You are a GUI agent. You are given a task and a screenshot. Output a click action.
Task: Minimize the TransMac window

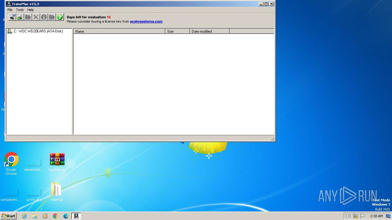click(x=261, y=4)
